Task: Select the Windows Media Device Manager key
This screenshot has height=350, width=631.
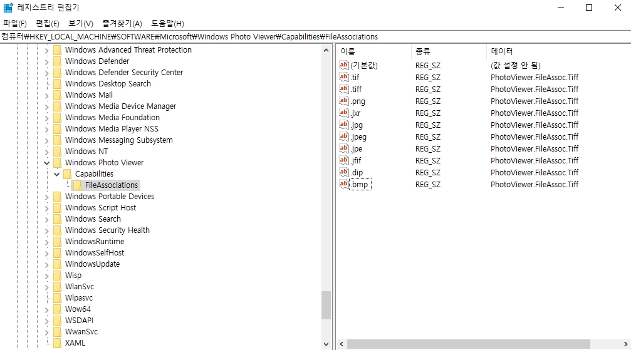Action: 121,106
